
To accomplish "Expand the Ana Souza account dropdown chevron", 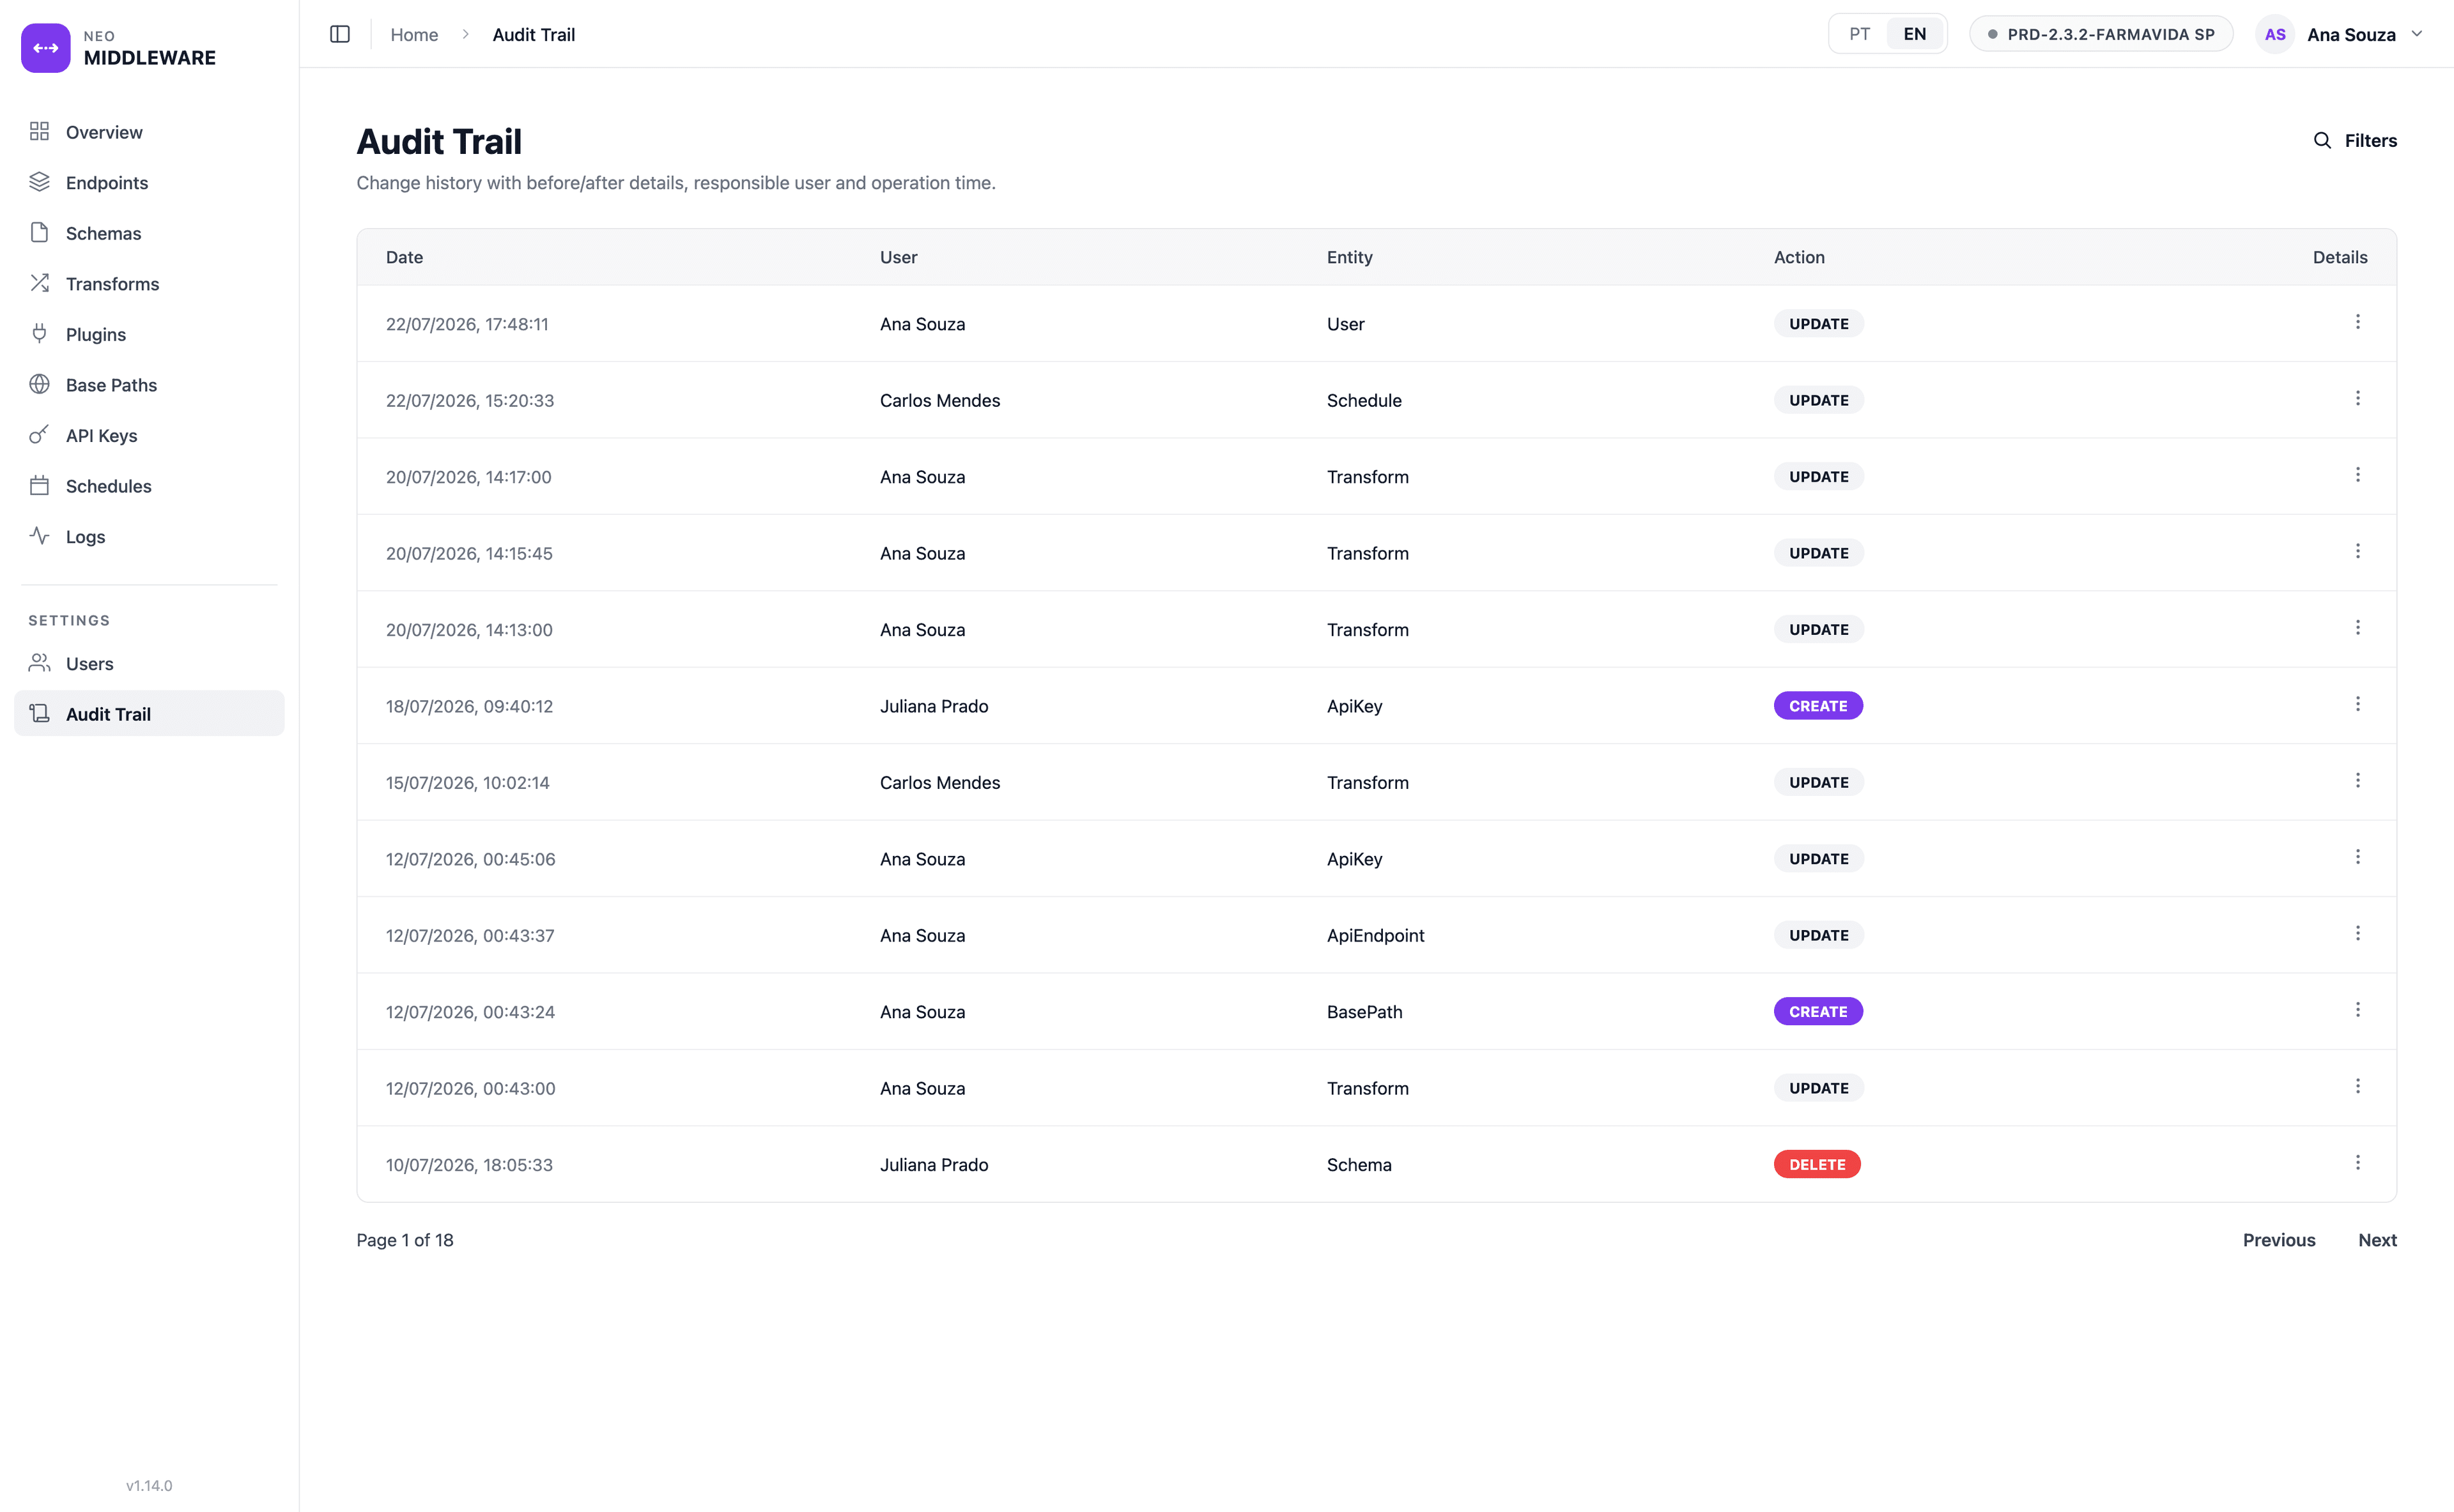I will coord(2417,34).
